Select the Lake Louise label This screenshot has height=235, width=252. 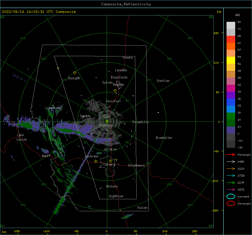point(22,137)
